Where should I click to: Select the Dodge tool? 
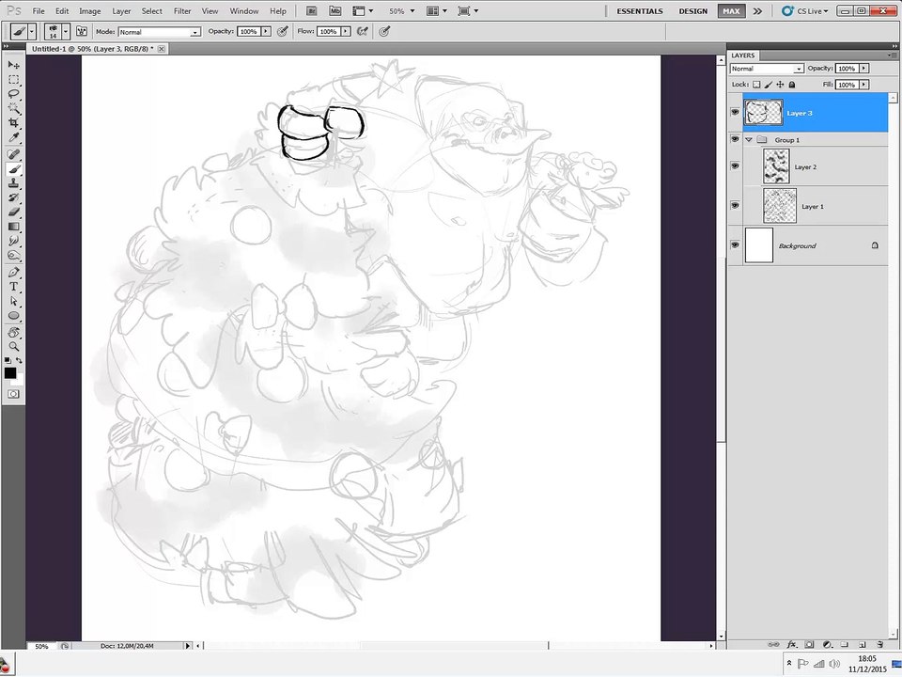pos(13,255)
